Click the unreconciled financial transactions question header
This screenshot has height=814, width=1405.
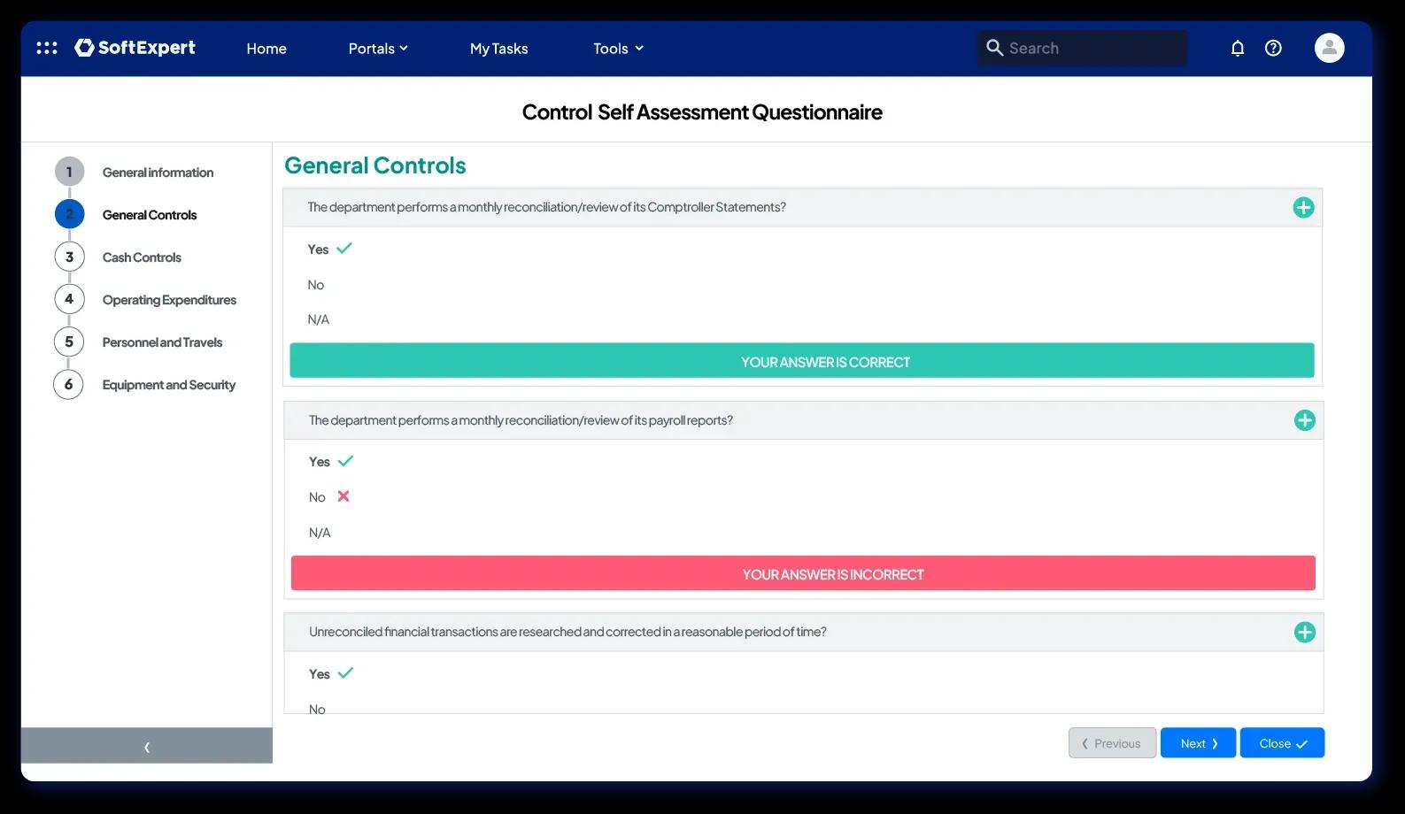tap(803, 632)
